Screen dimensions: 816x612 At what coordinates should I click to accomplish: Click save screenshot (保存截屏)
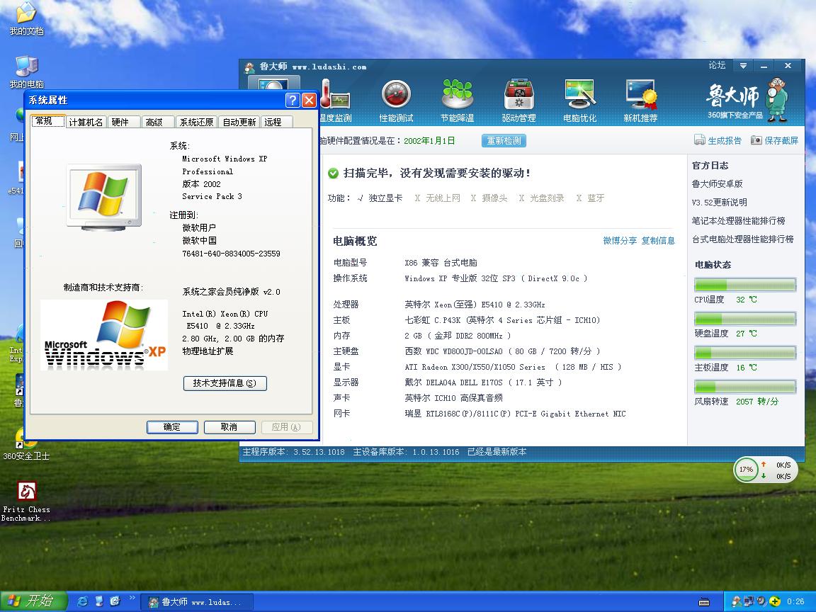(x=774, y=140)
